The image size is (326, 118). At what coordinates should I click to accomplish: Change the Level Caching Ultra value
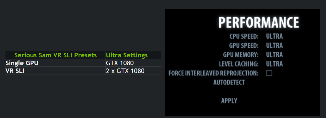coord(274,64)
